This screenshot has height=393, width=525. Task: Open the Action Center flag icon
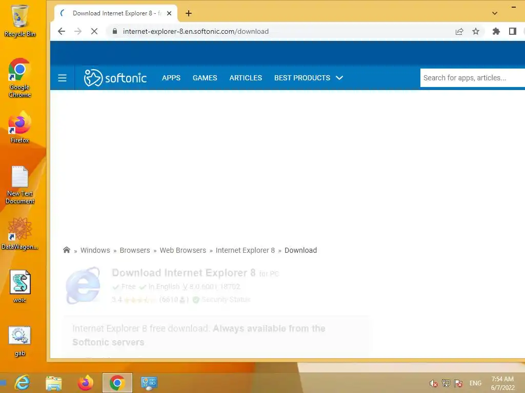pos(458,383)
